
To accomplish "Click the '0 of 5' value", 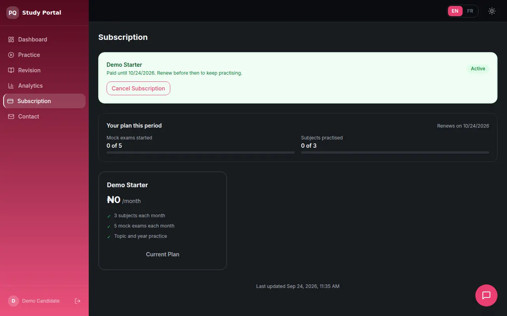I will click(114, 146).
